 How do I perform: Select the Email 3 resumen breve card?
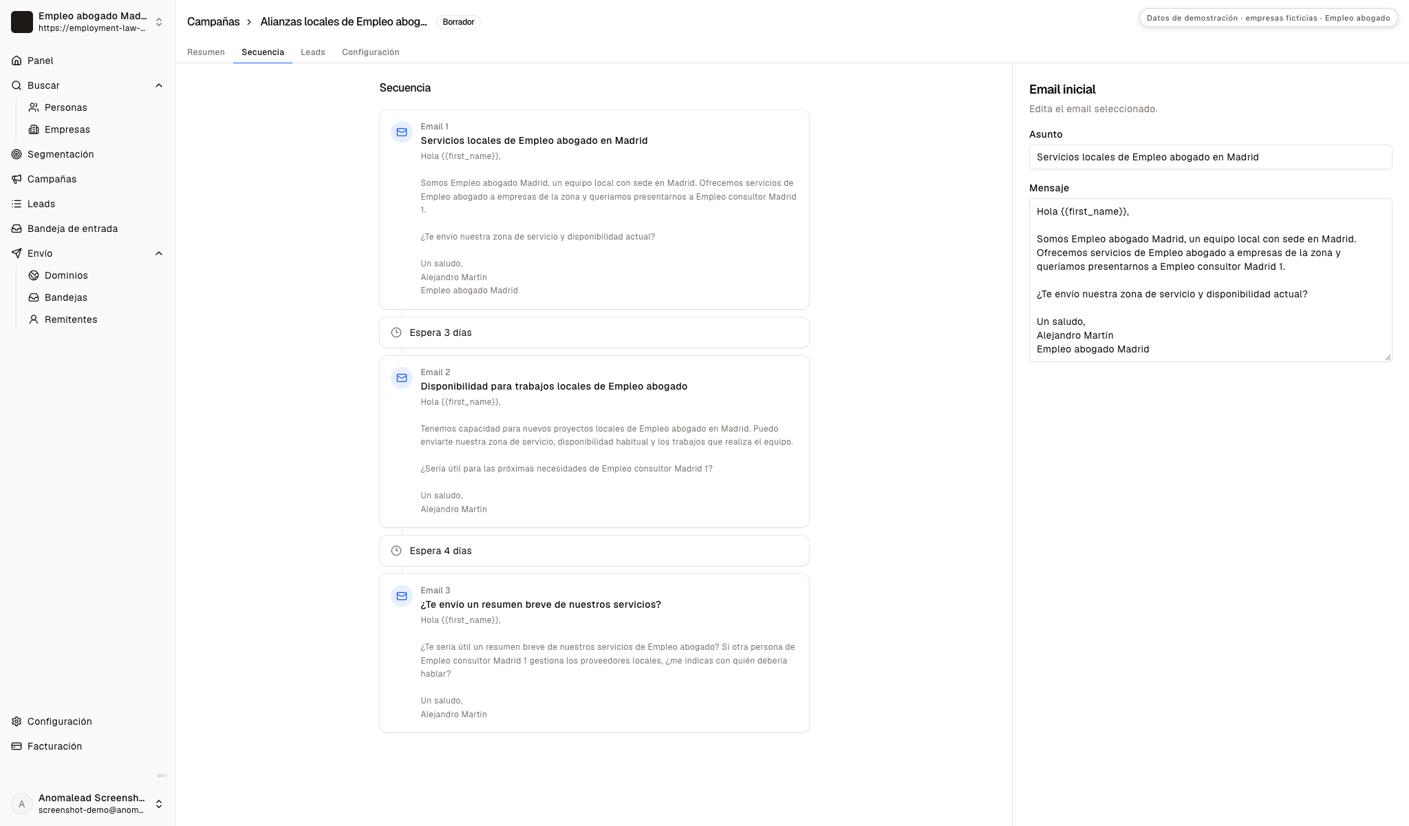594,653
